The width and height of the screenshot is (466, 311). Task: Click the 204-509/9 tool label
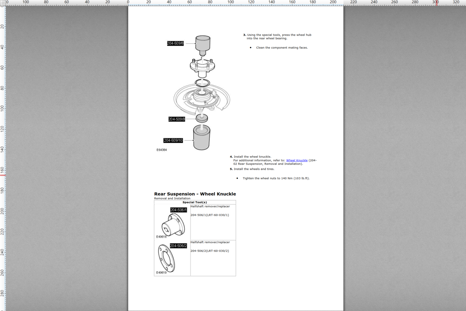point(176,119)
